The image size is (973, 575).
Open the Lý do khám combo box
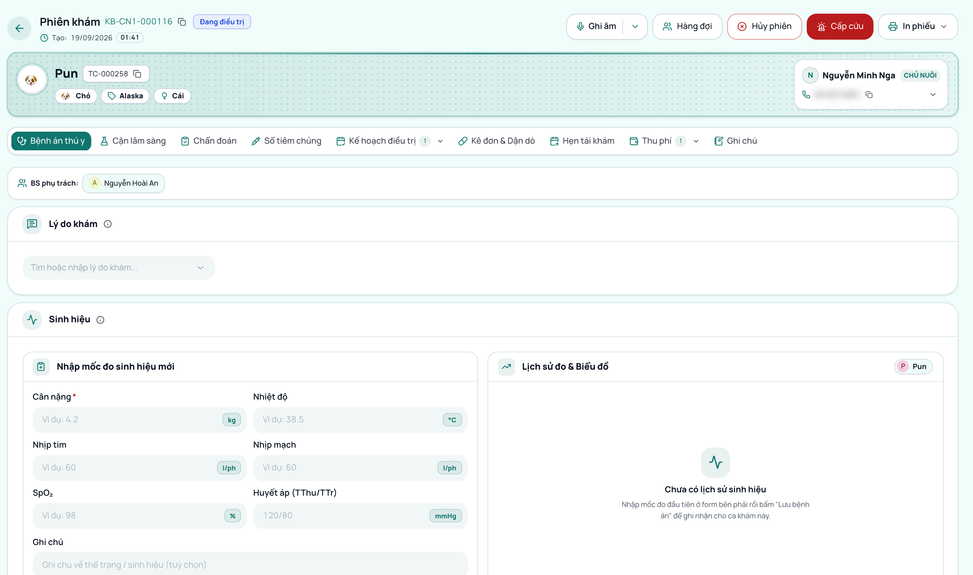coord(119,268)
